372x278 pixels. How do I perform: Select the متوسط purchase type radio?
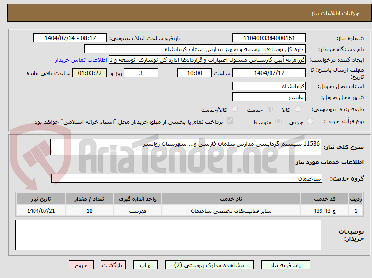coord(278,121)
